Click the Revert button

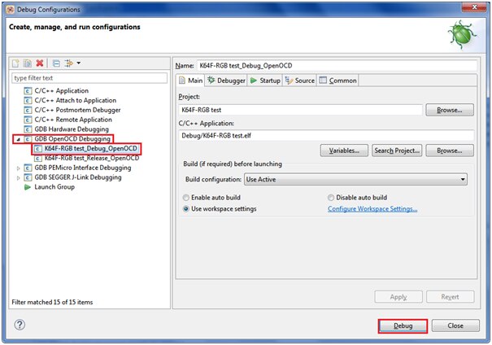click(x=450, y=297)
